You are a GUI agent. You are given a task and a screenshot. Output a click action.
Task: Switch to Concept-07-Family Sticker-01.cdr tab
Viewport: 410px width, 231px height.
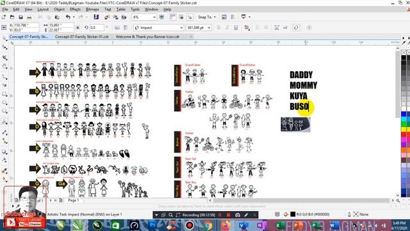[x=82, y=37]
